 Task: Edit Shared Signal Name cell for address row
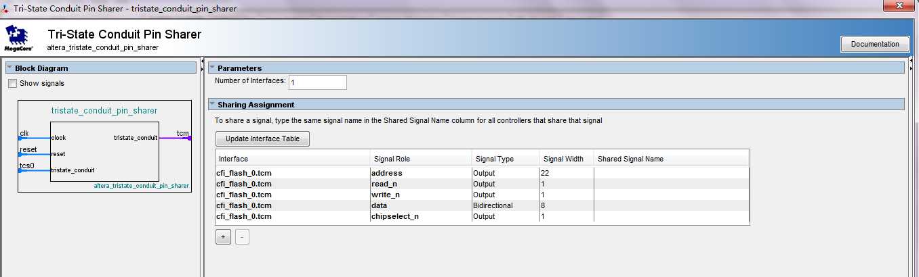click(672, 173)
